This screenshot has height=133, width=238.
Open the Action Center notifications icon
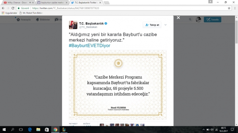[x=232, y=130]
